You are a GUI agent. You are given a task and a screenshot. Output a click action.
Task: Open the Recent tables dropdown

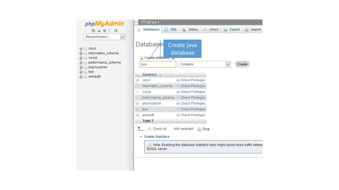click(x=104, y=37)
